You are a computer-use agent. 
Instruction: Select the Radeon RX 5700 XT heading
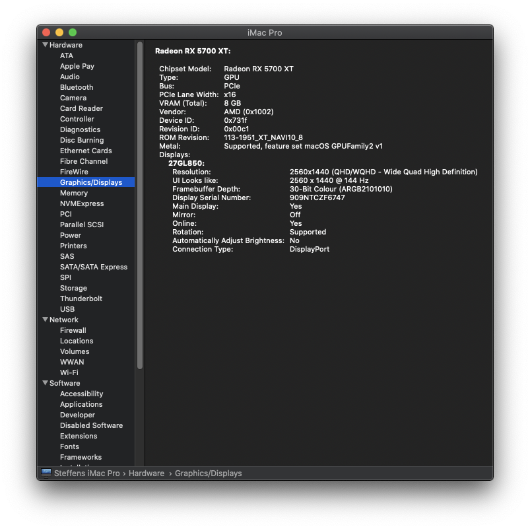coord(193,51)
